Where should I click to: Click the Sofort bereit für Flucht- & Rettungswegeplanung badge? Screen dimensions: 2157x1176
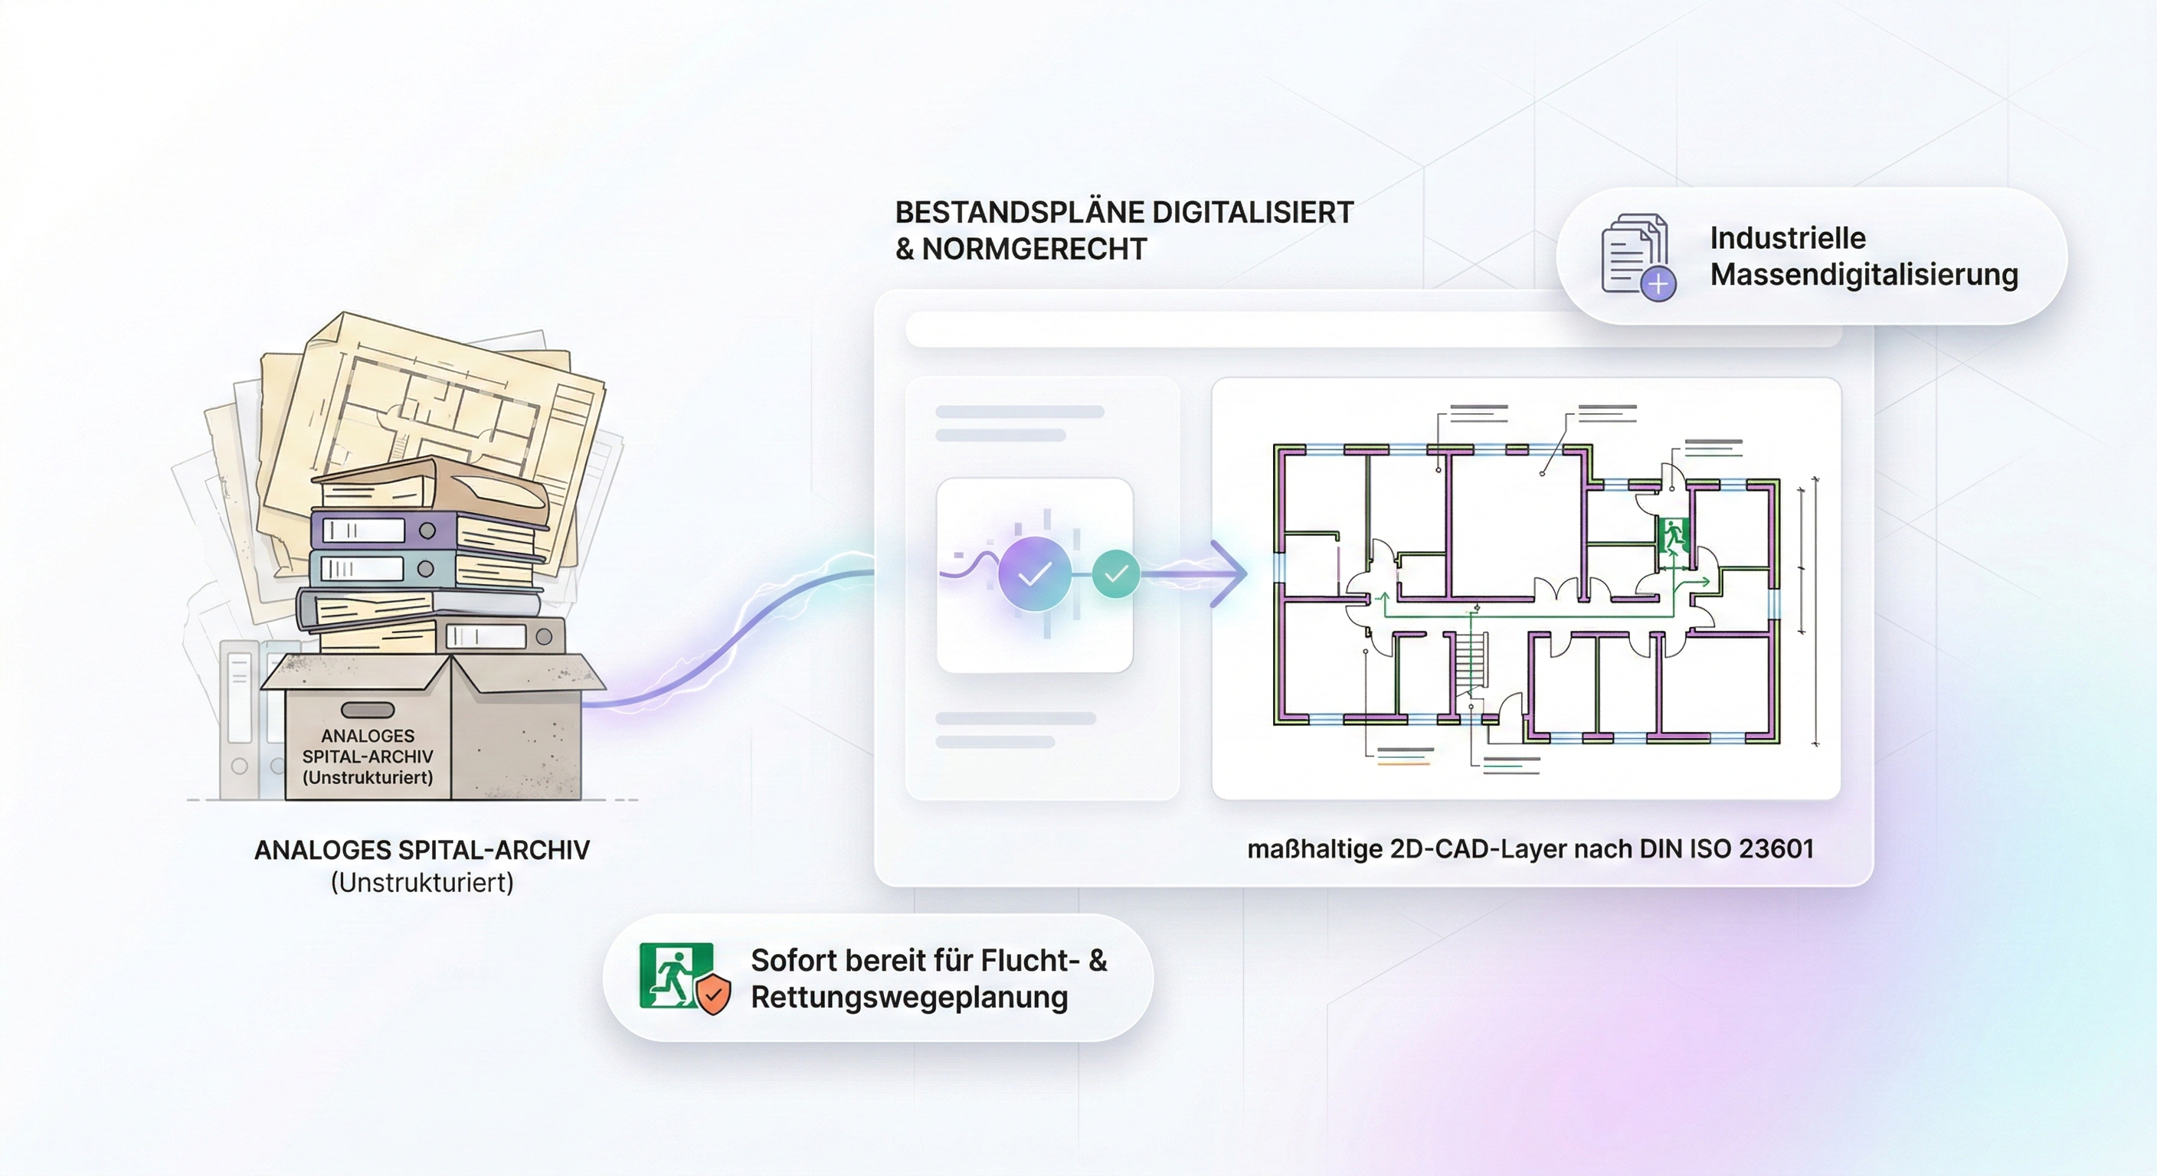click(x=928, y=978)
